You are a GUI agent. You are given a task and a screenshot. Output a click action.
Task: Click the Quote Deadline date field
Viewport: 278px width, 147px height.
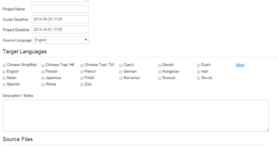click(60, 19)
